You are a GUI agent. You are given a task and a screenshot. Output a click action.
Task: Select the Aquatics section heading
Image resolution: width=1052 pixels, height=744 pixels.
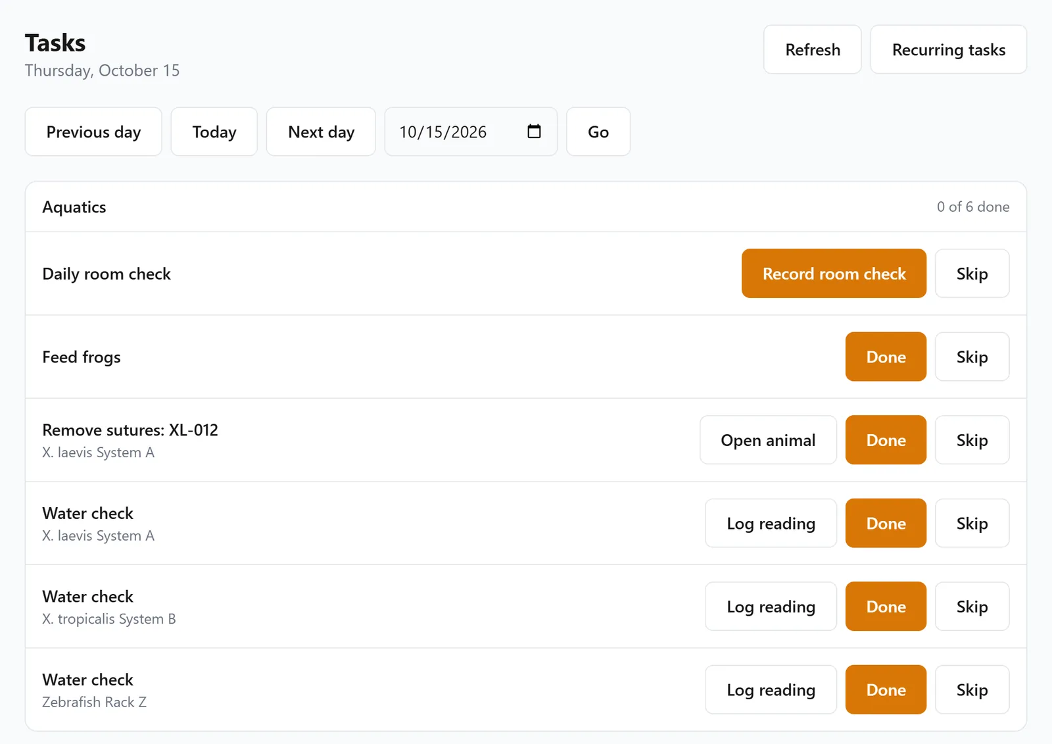(74, 207)
